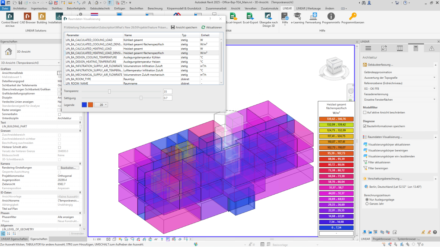Screen dimensions: 440x247
Task: Click 'Visualisierungskörper aktualisieren' link
Action: [389, 144]
